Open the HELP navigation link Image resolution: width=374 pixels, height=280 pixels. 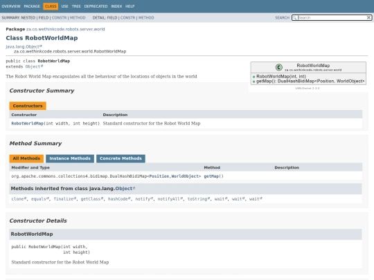(x=130, y=6)
